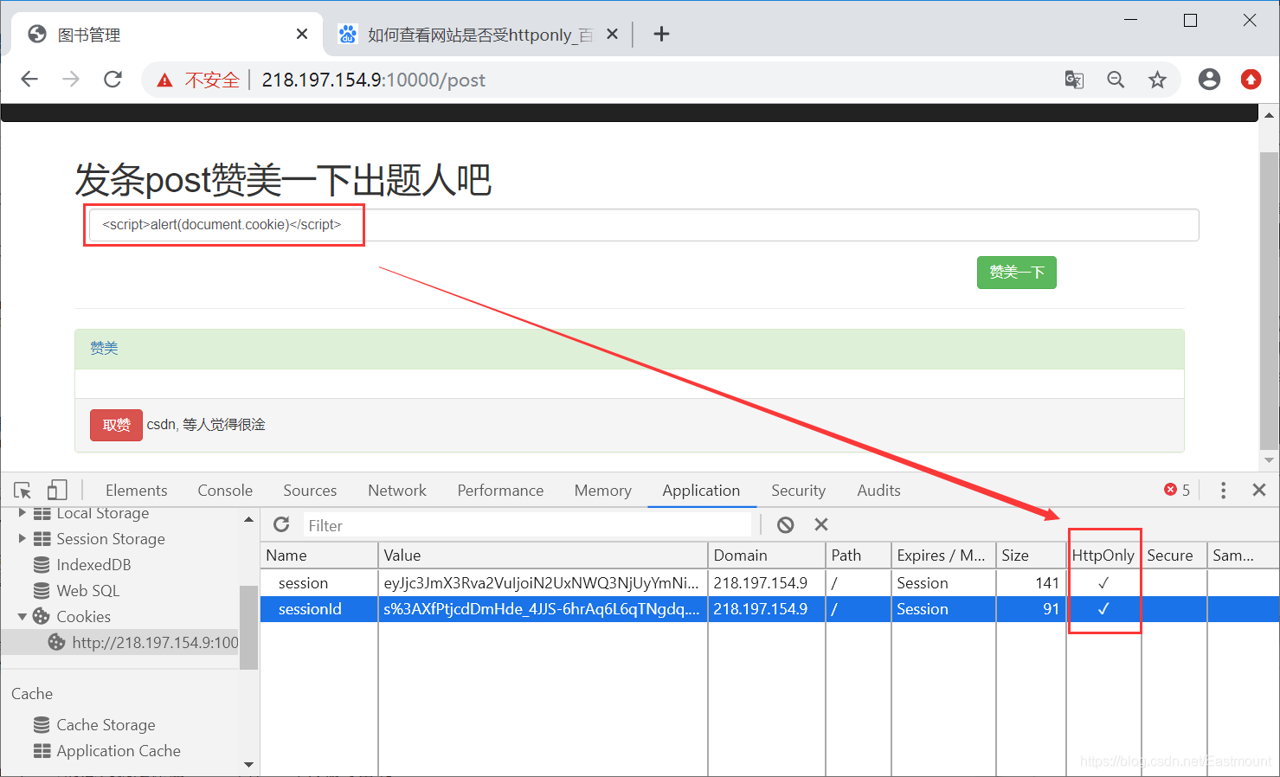Select the Web SQL storage item
This screenshot has width=1280, height=777.
[87, 591]
